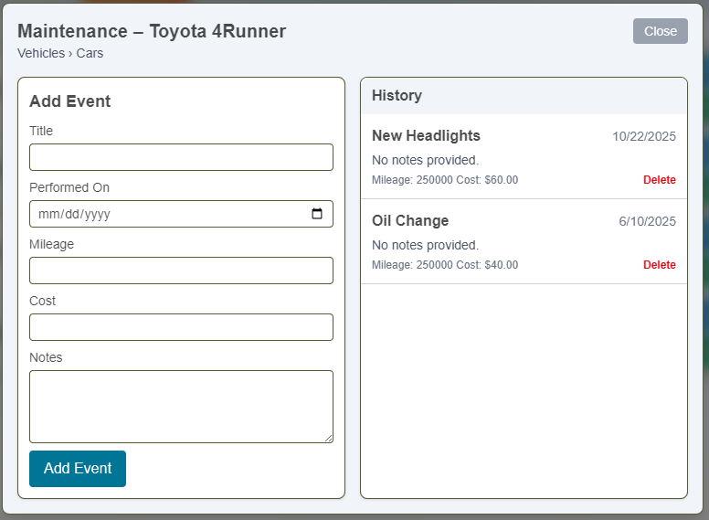Image resolution: width=709 pixels, height=520 pixels.
Task: Open the calendar picker in Performed On
Action: point(317,214)
